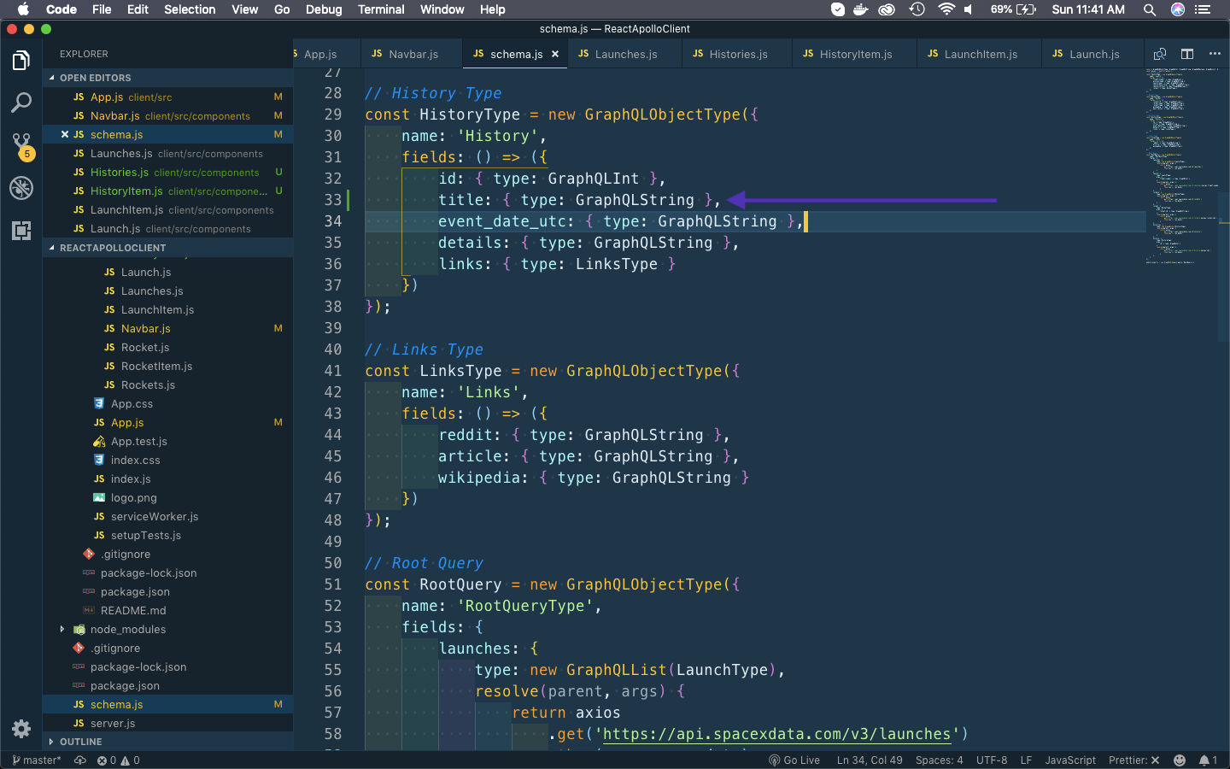Open README.md in the file tree
Image resolution: width=1230 pixels, height=769 pixels.
coord(167,611)
